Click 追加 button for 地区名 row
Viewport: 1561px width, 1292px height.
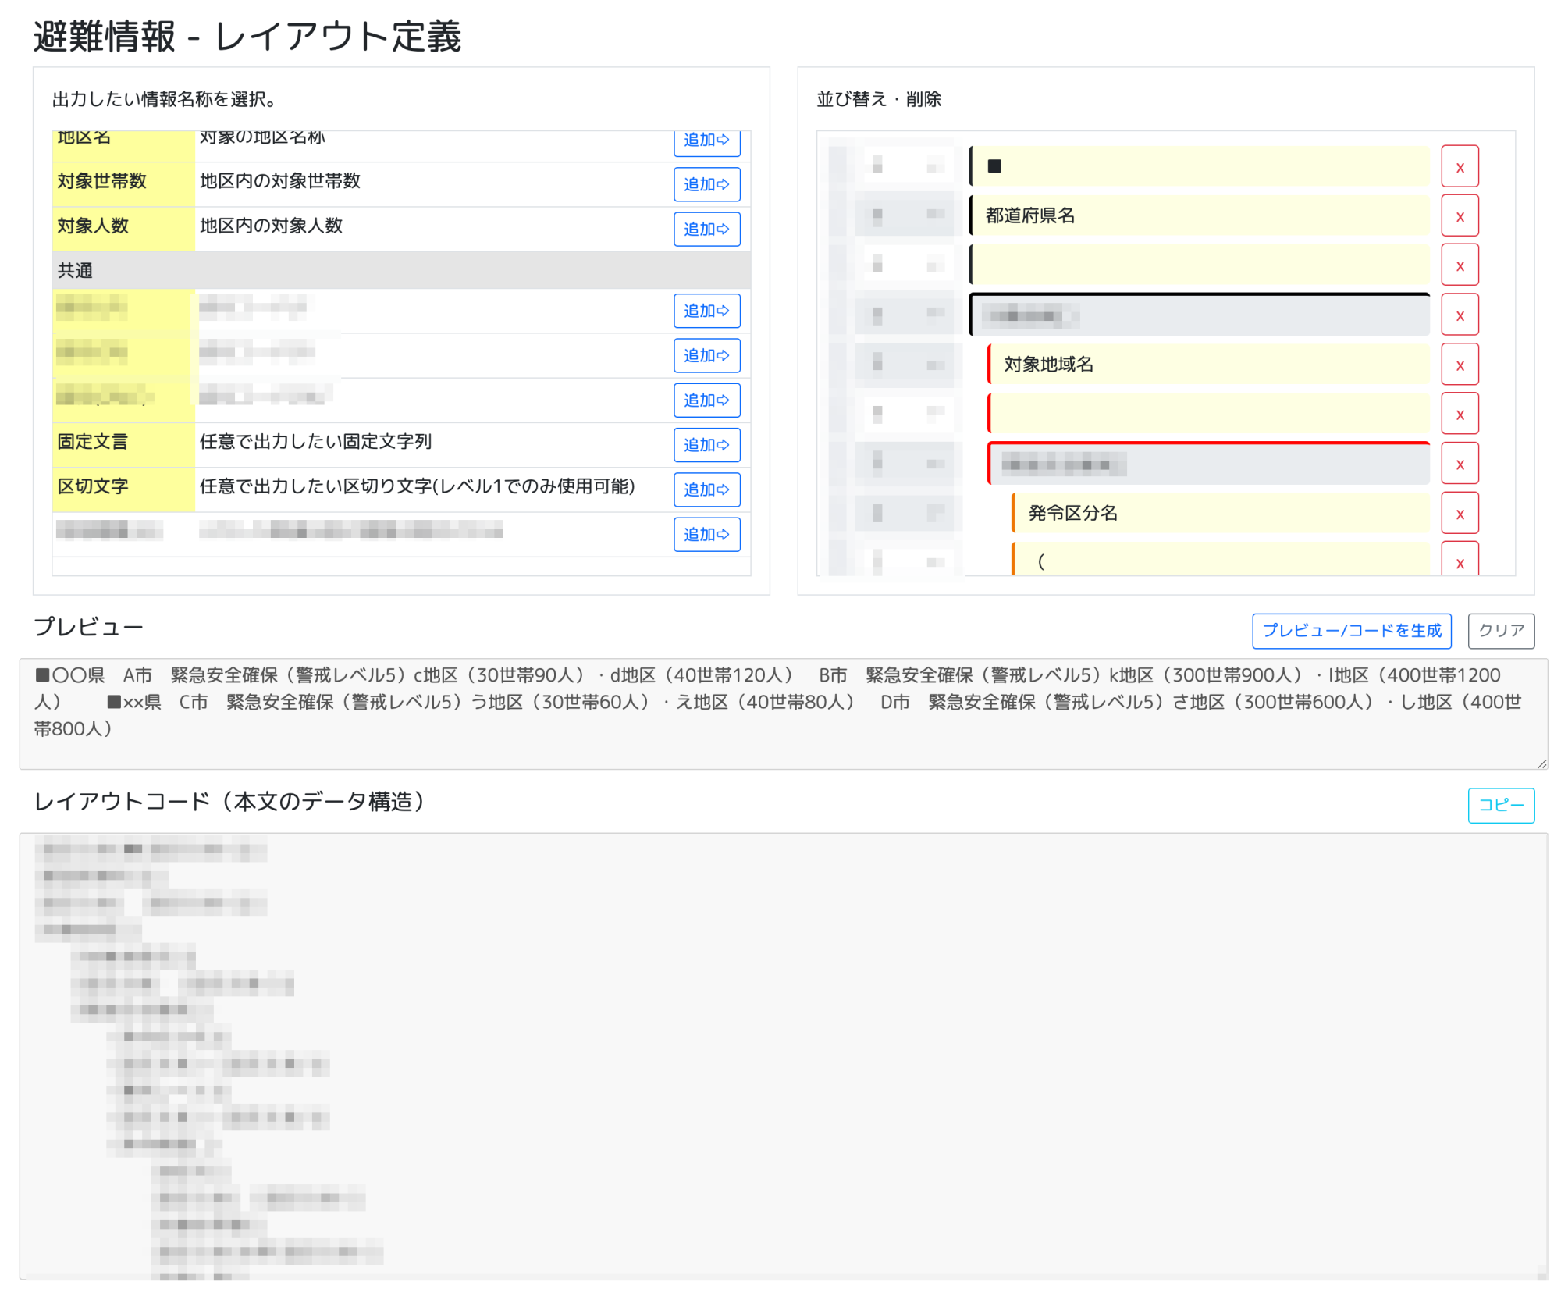tap(706, 142)
